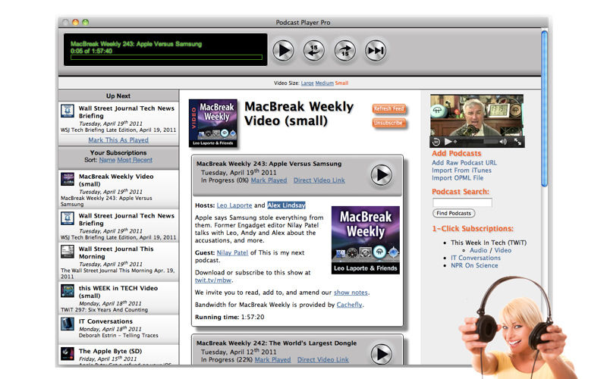This screenshot has height=379, width=607.
Task: Click the IT Conversations icon in subscriptions list
Action: pos(68,324)
